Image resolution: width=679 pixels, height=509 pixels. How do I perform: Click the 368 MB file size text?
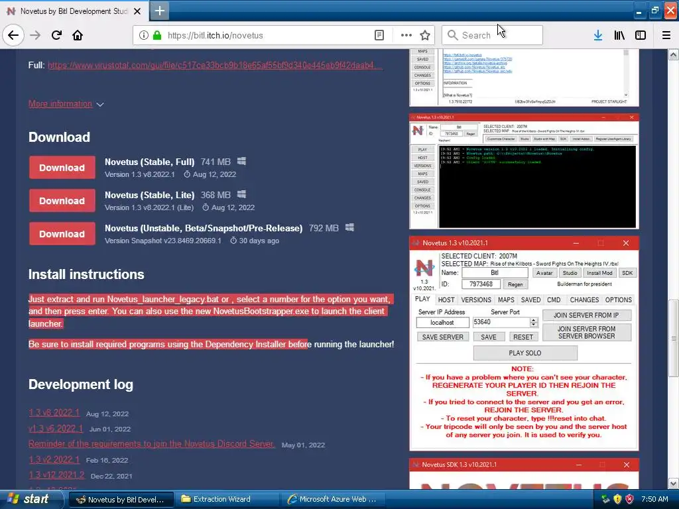click(x=216, y=196)
